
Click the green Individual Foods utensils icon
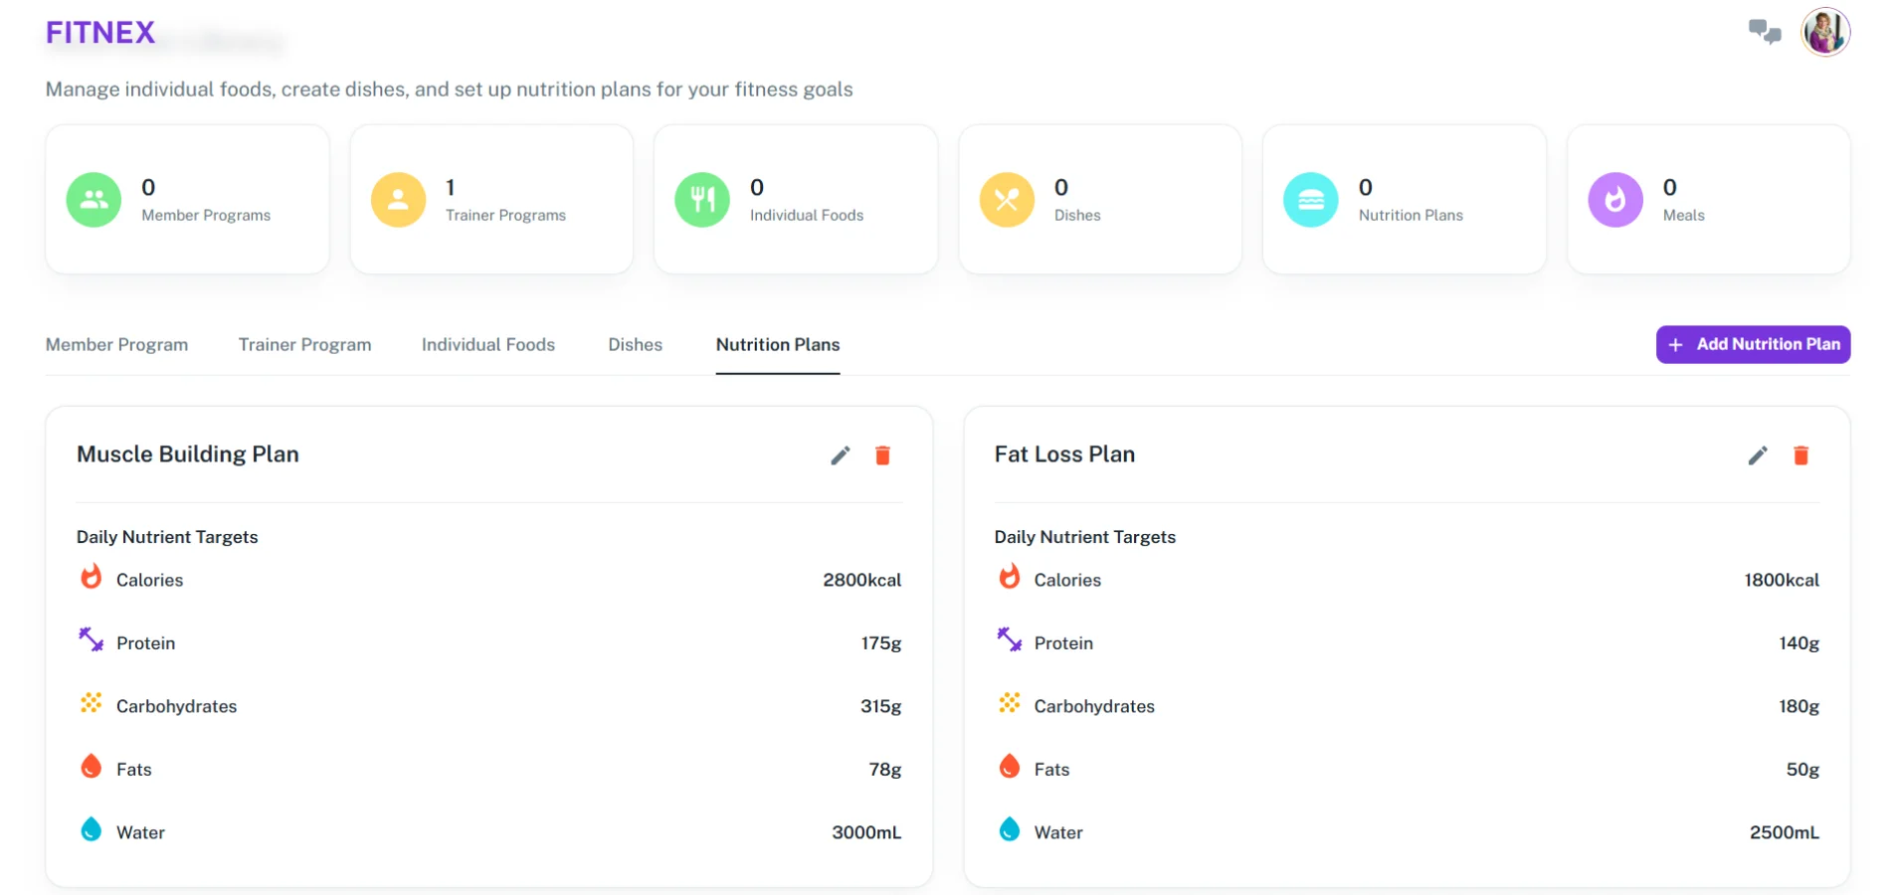point(702,200)
